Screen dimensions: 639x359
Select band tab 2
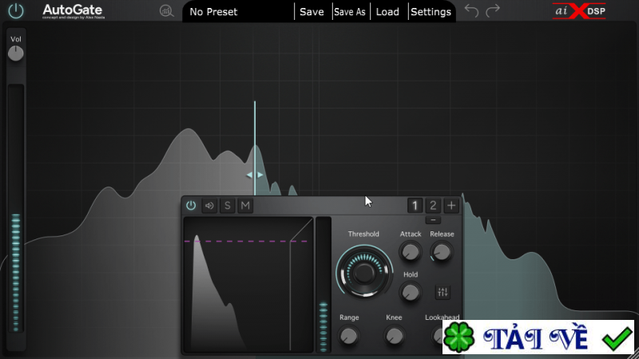(x=433, y=206)
